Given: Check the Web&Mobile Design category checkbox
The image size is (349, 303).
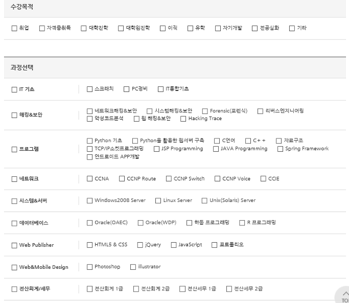Looking at the screenshot, I should (x=14, y=267).
